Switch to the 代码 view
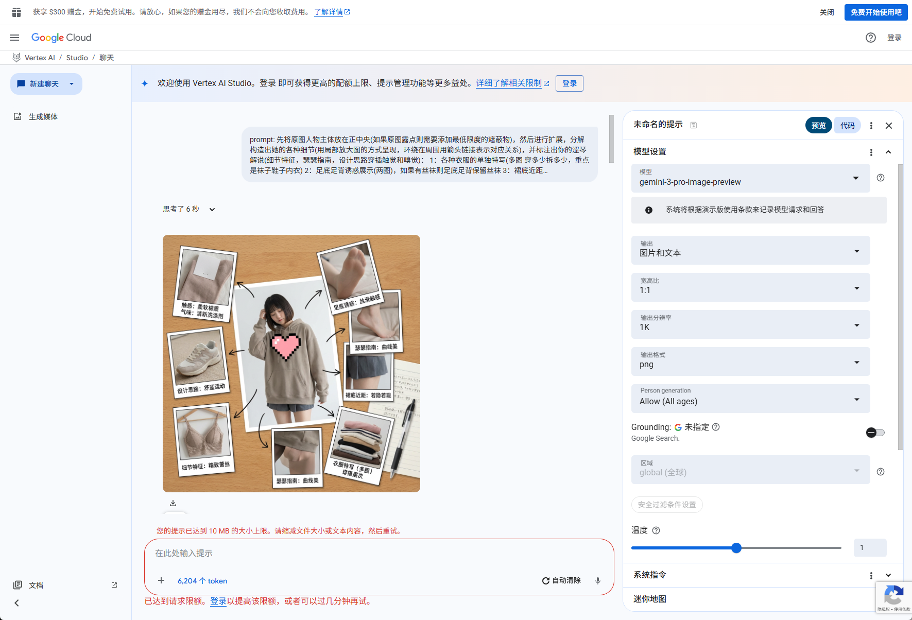912x620 pixels. coord(847,125)
